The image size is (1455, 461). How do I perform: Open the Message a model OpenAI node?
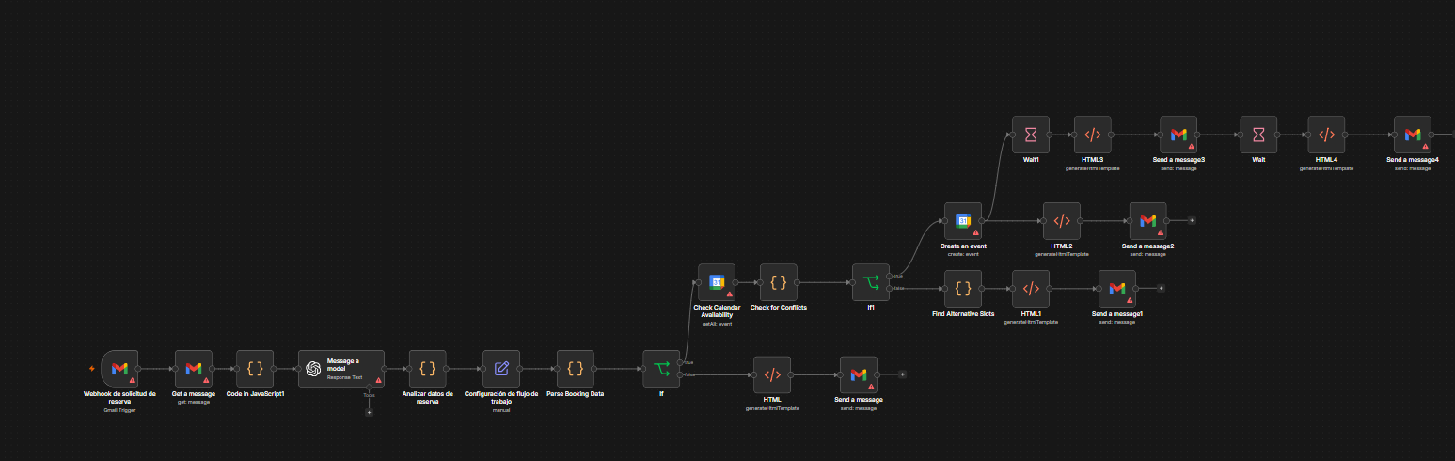pos(341,369)
